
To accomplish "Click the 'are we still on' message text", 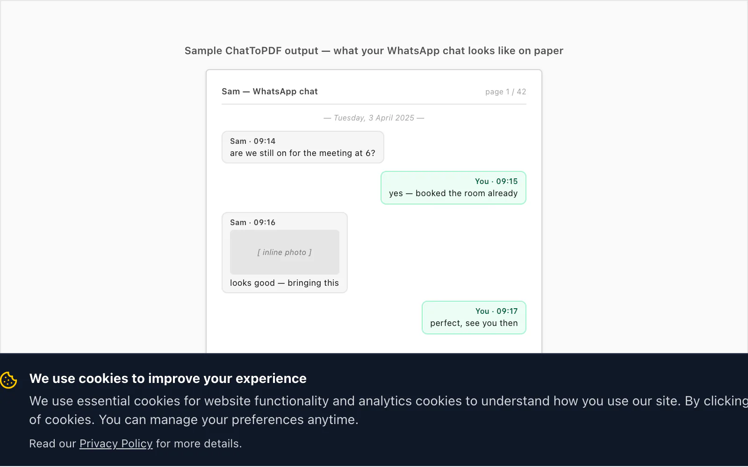I will pyautogui.click(x=302, y=153).
